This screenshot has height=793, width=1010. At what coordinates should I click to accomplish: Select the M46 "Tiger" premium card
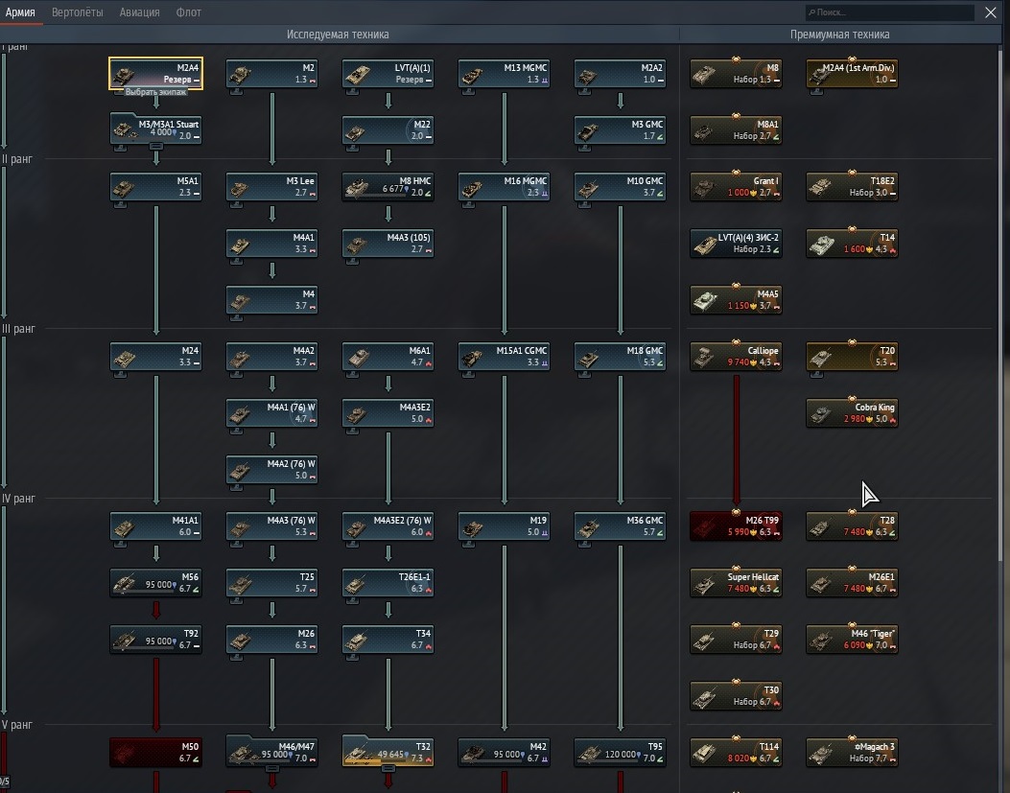pyautogui.click(x=852, y=640)
